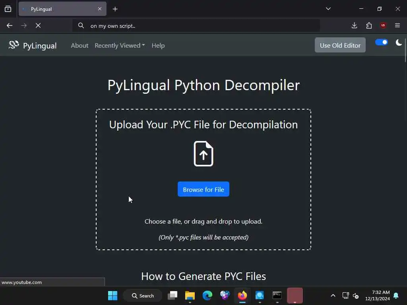This screenshot has height=305, width=407.
Task: Click the upload file icon
Action: [x=203, y=154]
